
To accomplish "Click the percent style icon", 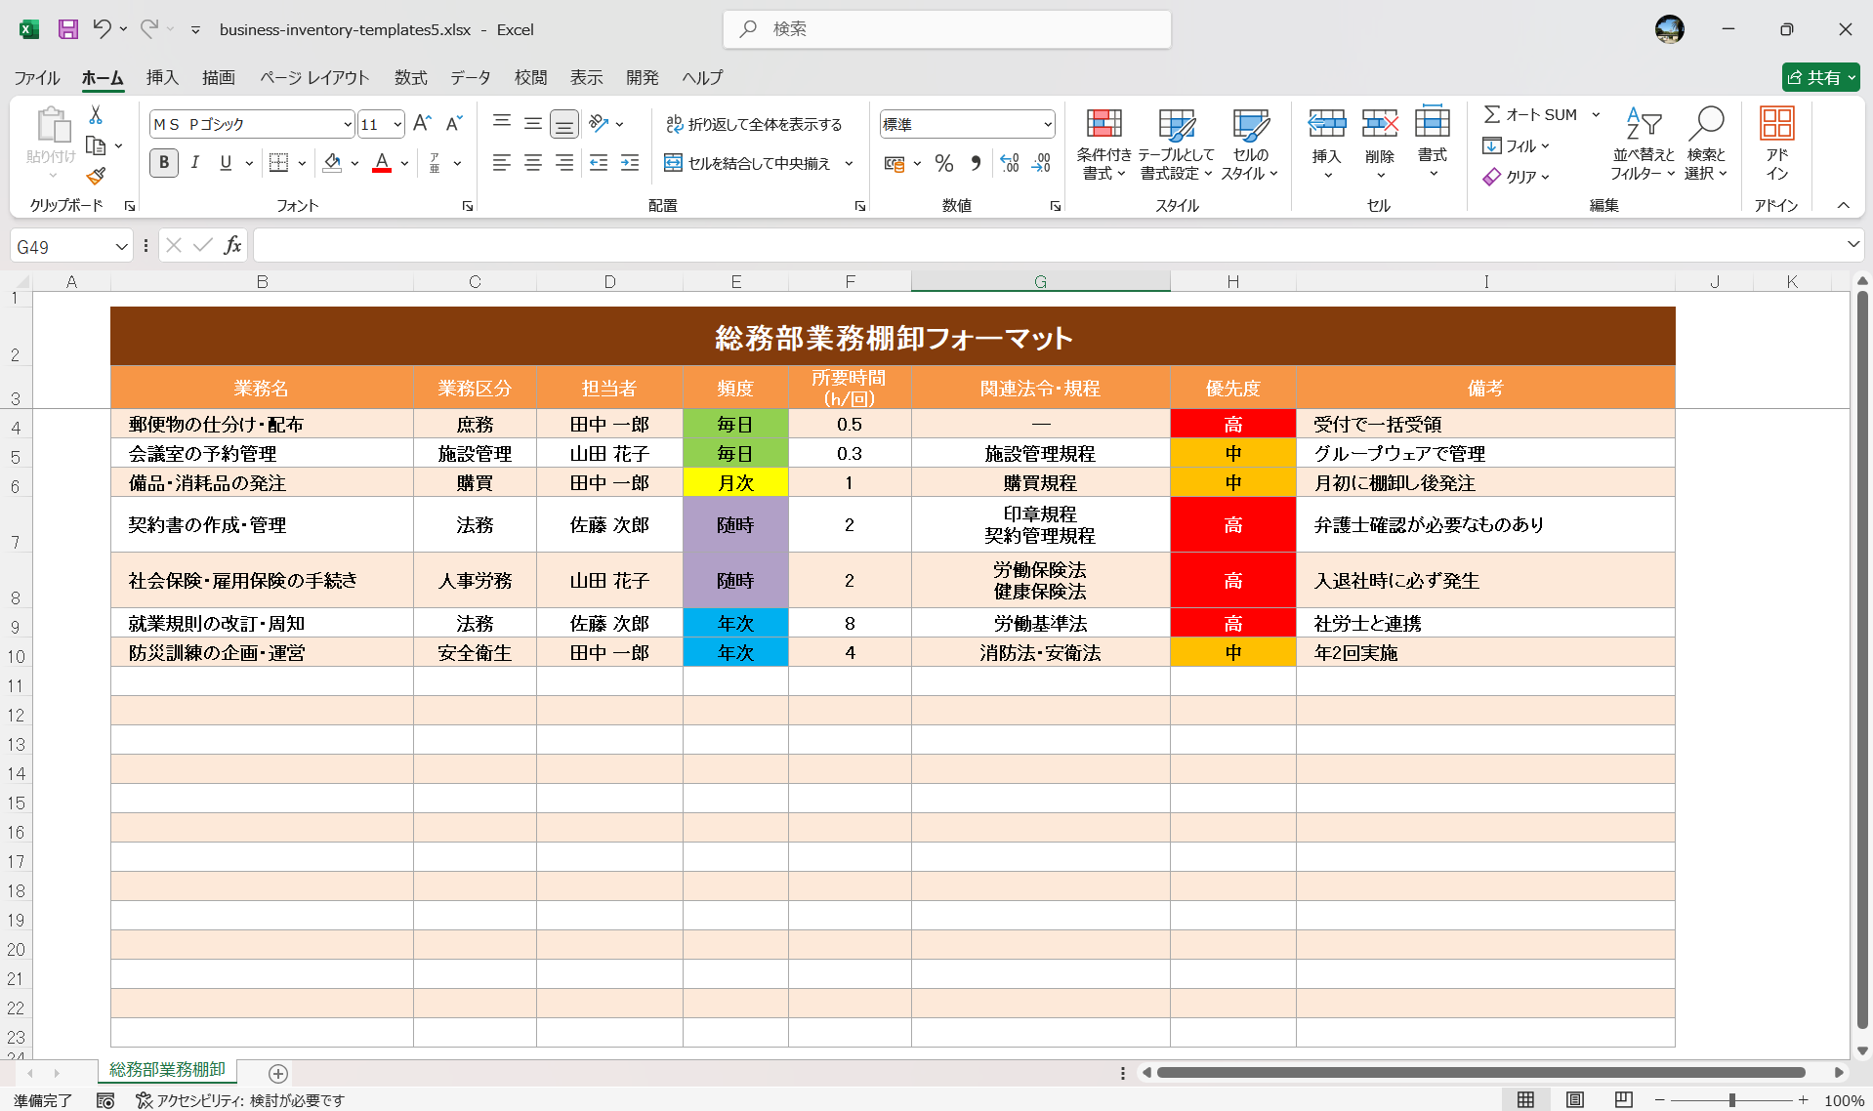I will pos(943,163).
